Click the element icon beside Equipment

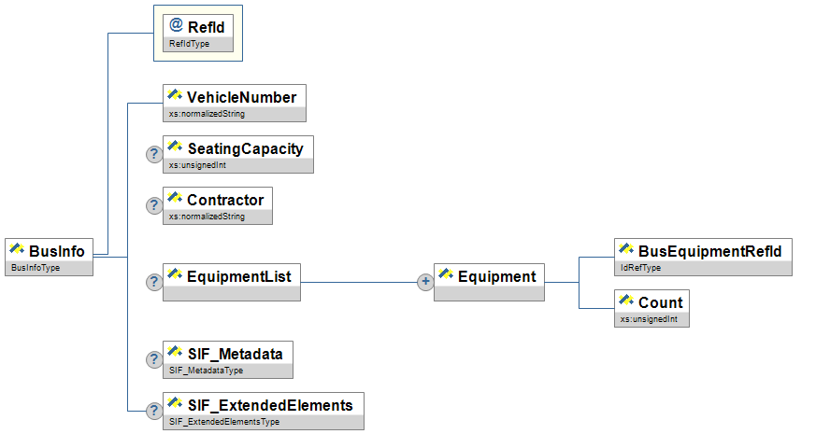[x=445, y=275]
